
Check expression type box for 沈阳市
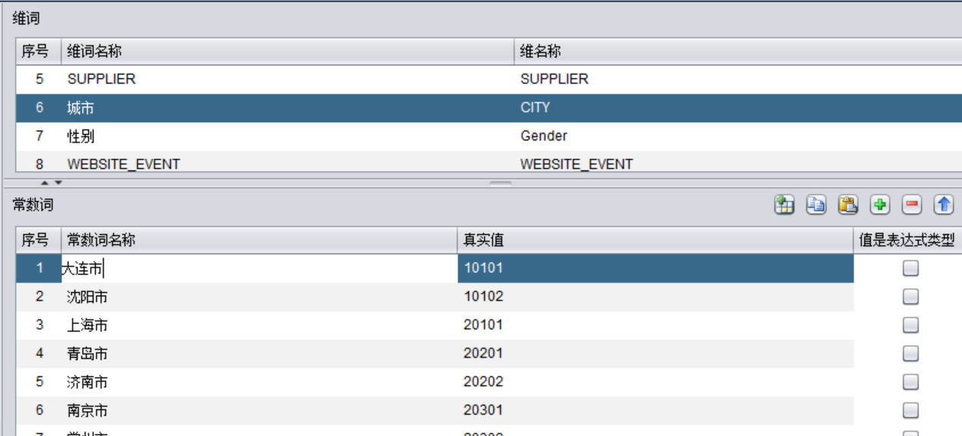click(x=910, y=296)
